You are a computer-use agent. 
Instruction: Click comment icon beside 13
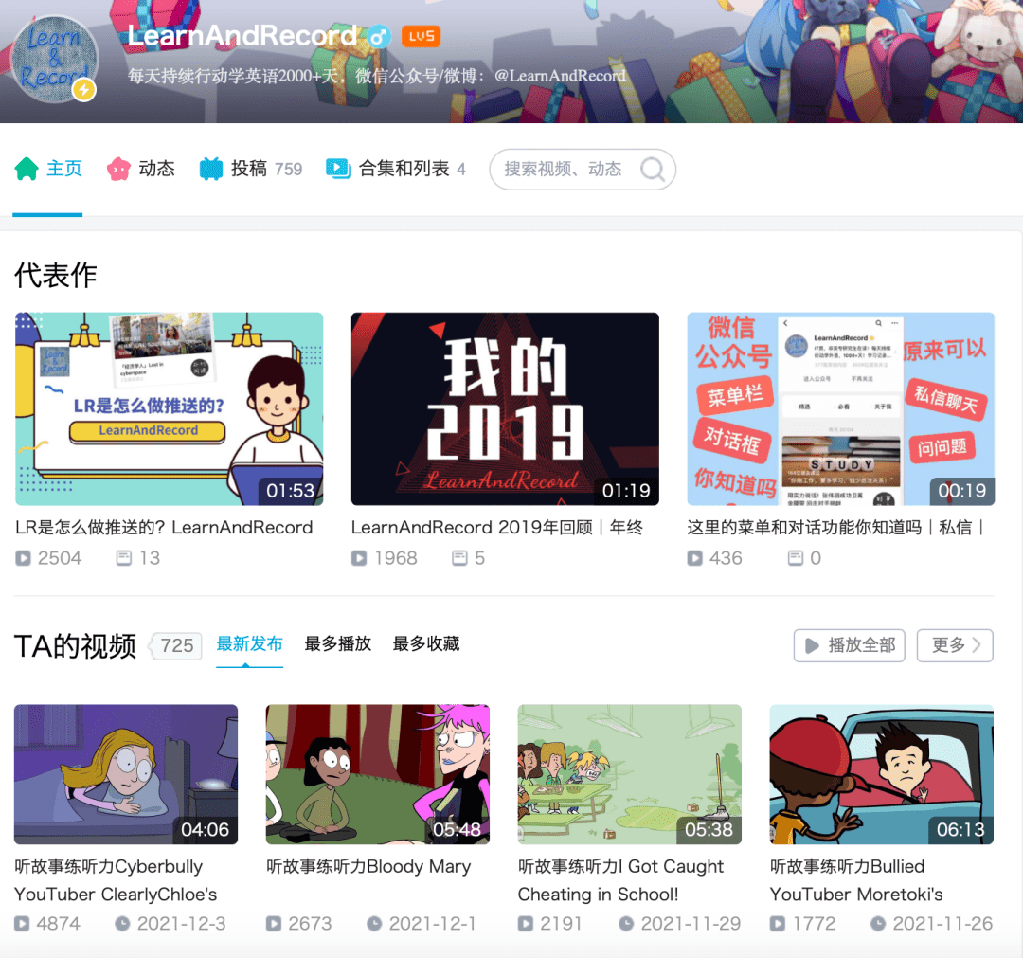pyautogui.click(x=123, y=558)
